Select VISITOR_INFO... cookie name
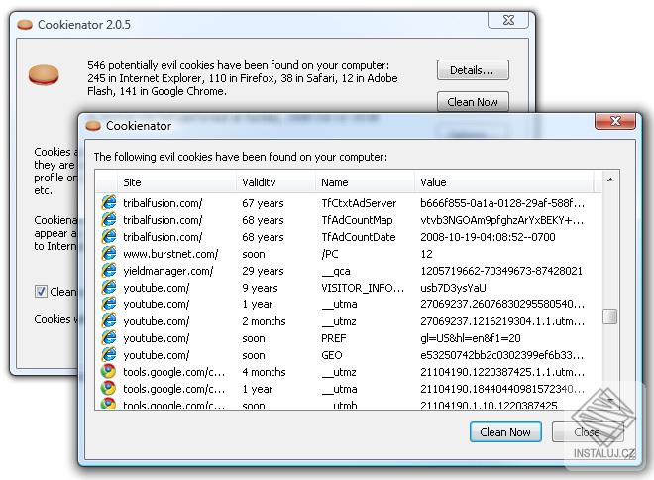The image size is (654, 480). [363, 288]
